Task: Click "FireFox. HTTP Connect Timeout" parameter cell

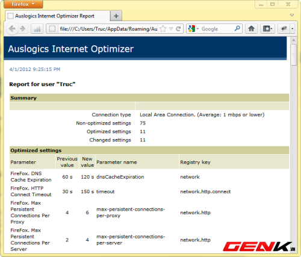Action: [x=31, y=191]
